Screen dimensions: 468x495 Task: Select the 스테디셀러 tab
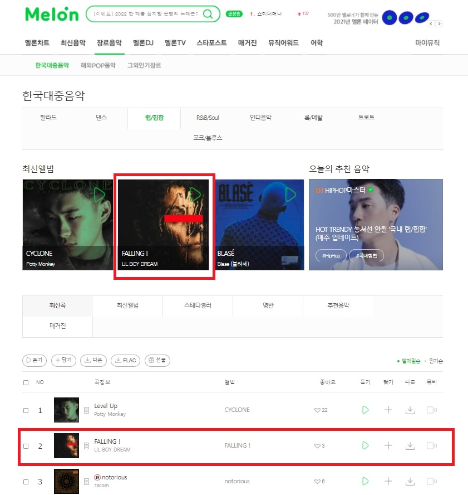[198, 305]
